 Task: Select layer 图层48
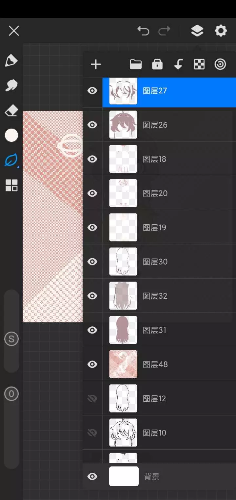coord(169,364)
